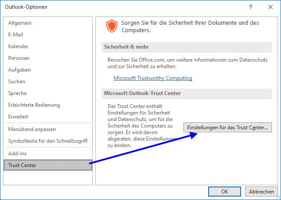
Task: Select the Erweitert category
Action: [x=18, y=117]
